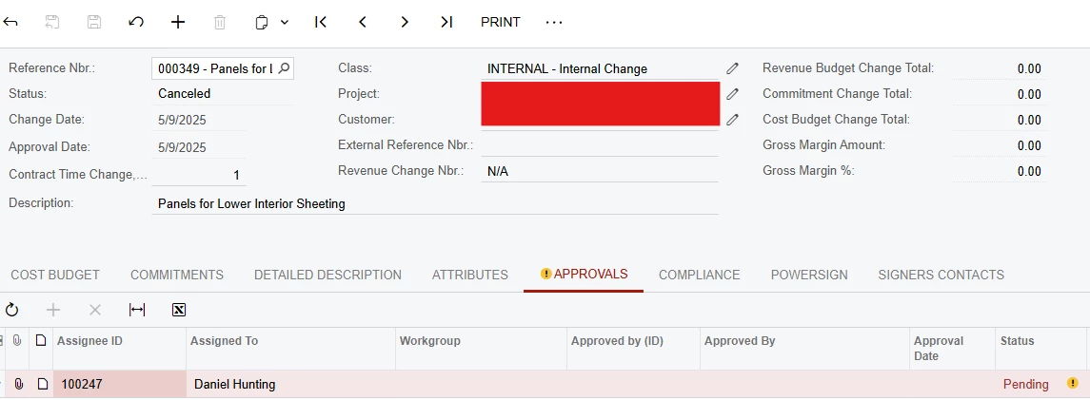Click the Undo/Cancel changes icon
Viewport: 1090px width, 400px height.
[x=136, y=22]
